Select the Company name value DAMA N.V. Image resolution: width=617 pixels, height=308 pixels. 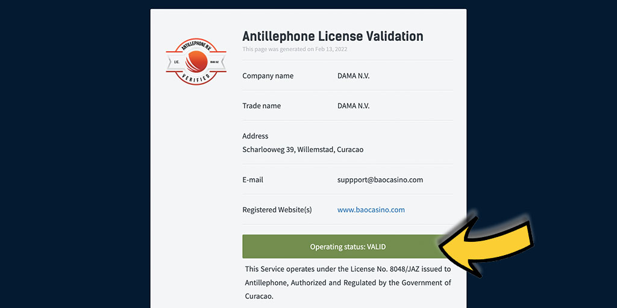pos(353,76)
